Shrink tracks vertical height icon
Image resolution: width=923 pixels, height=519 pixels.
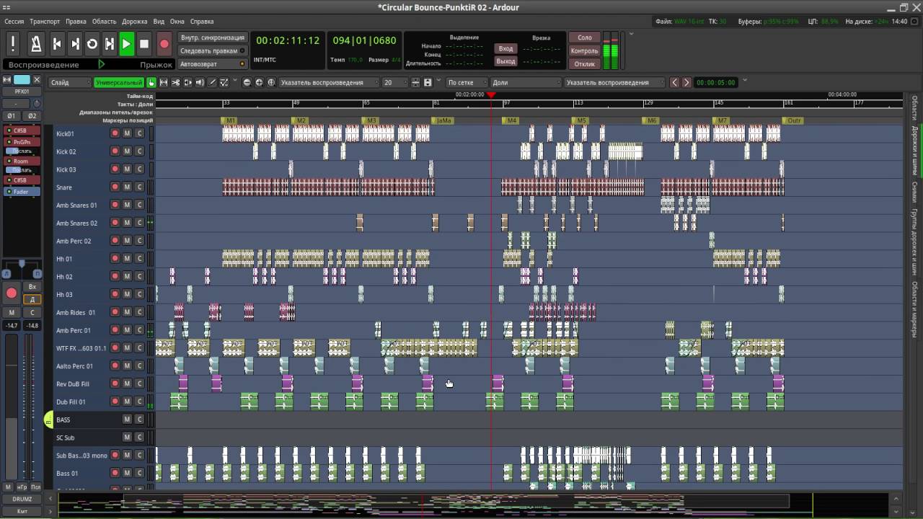[x=416, y=82]
